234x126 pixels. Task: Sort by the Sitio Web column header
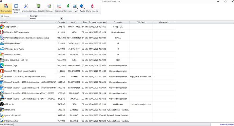(x=141, y=22)
